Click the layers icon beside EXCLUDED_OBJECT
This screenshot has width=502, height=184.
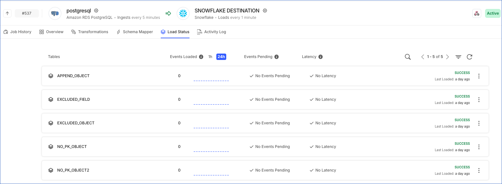click(x=51, y=123)
